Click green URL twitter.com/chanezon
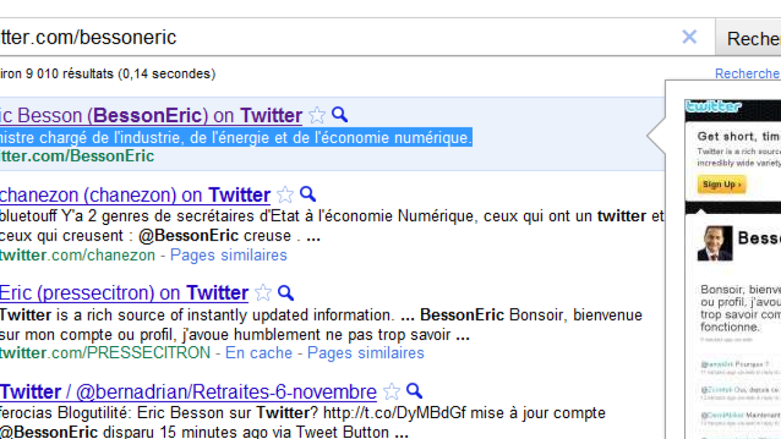Image resolution: width=781 pixels, height=439 pixels. [77, 255]
